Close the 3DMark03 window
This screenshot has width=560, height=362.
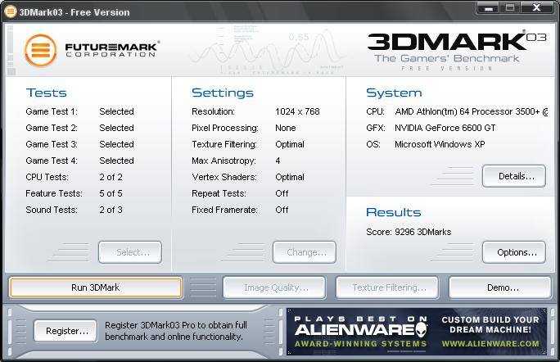click(x=538, y=8)
